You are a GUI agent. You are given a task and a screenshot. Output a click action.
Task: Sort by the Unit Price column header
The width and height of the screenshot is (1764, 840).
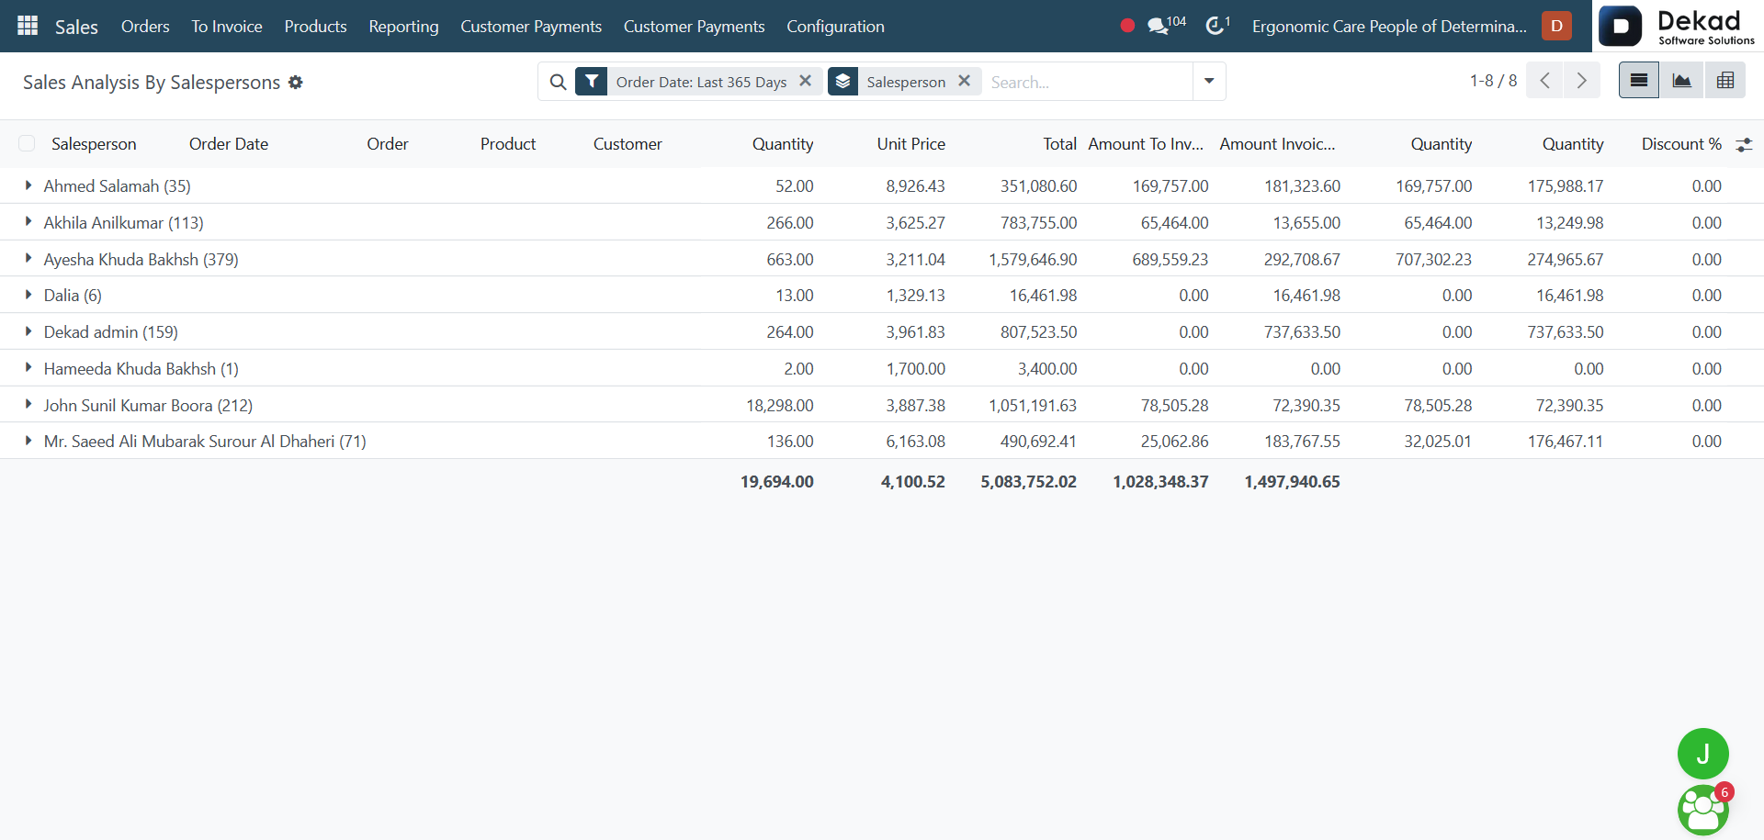pos(910,144)
